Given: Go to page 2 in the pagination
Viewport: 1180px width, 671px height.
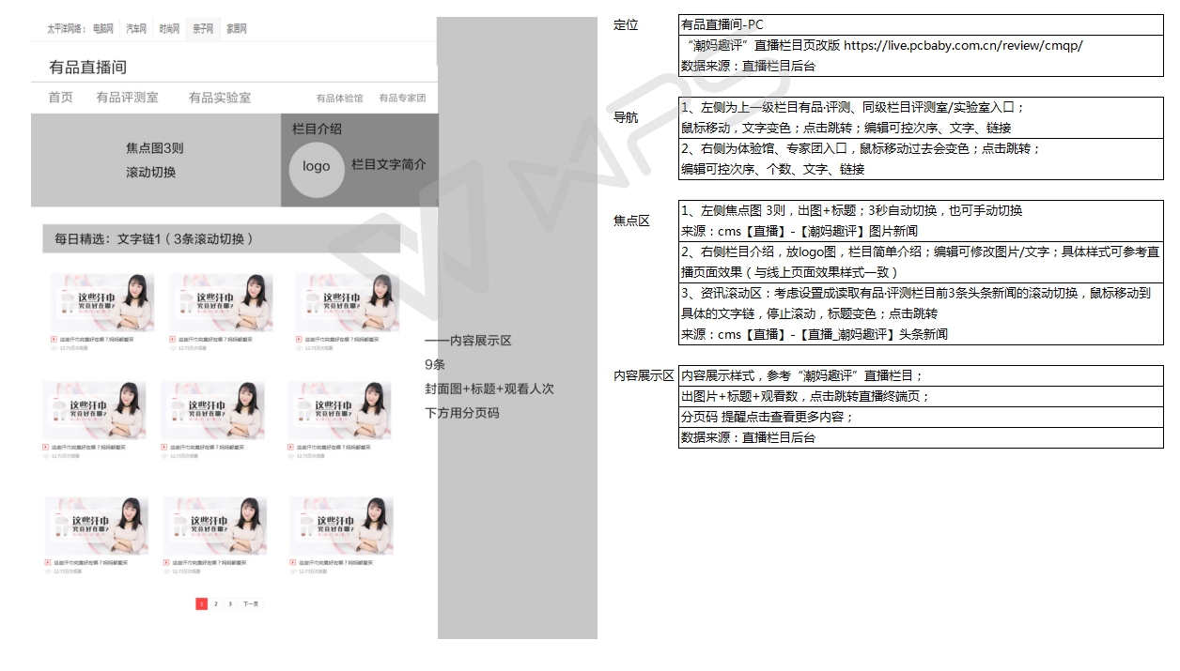Looking at the screenshot, I should coord(216,604).
